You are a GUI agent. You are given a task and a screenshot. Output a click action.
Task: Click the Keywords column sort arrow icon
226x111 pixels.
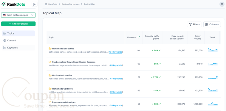[x=139, y=37]
